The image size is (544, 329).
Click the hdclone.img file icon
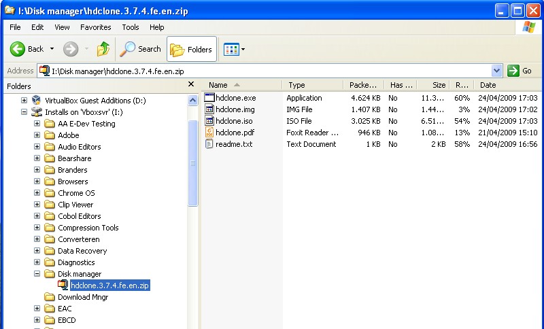click(x=209, y=109)
